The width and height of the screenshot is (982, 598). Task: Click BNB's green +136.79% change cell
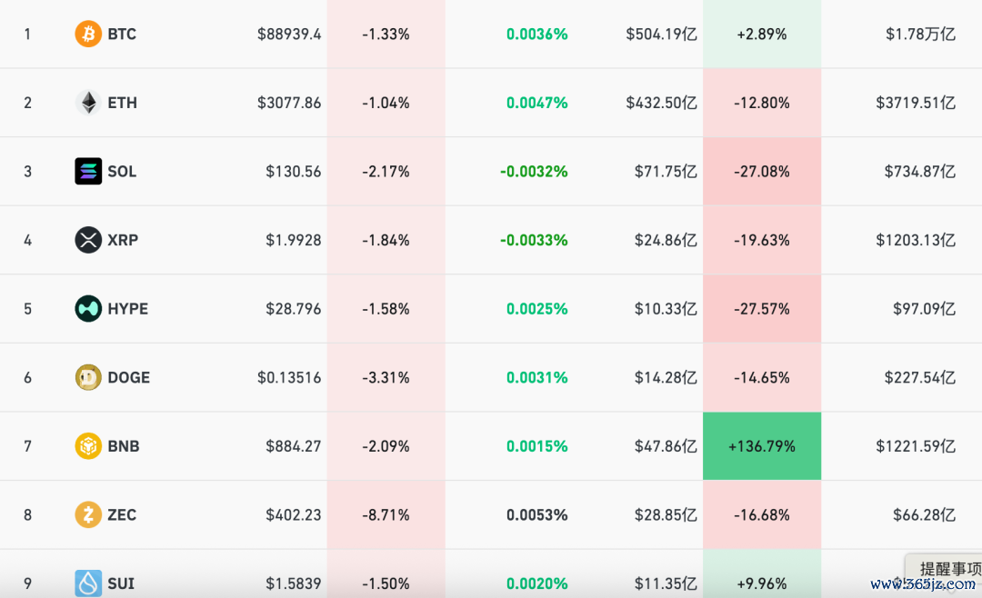pos(761,446)
